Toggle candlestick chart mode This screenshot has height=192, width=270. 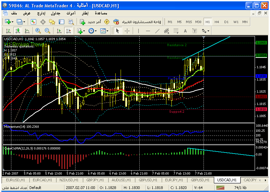(17, 31)
